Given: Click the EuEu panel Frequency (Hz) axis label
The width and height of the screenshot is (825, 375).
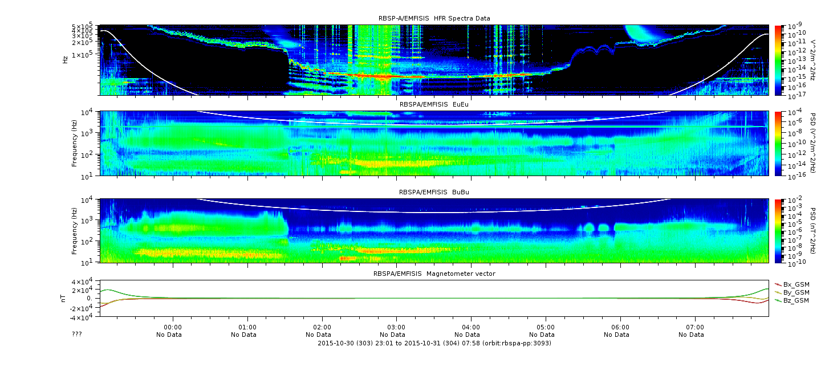Looking at the screenshot, I should coord(75,144).
